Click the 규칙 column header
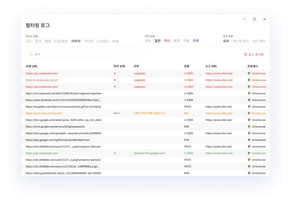This screenshot has width=291, height=203. (x=136, y=66)
